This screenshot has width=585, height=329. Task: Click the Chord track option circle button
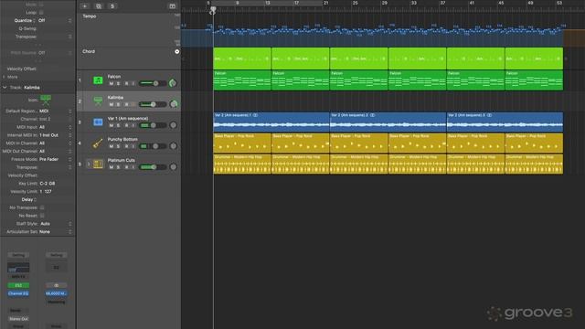click(x=176, y=51)
